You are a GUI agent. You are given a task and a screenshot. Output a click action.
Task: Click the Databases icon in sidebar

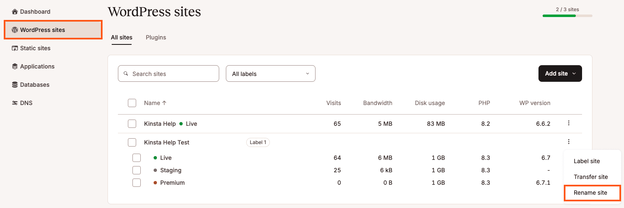[x=15, y=85]
